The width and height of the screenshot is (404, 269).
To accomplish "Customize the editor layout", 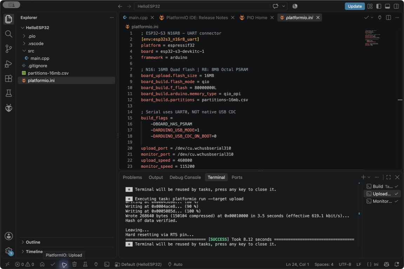I will click(370, 6).
